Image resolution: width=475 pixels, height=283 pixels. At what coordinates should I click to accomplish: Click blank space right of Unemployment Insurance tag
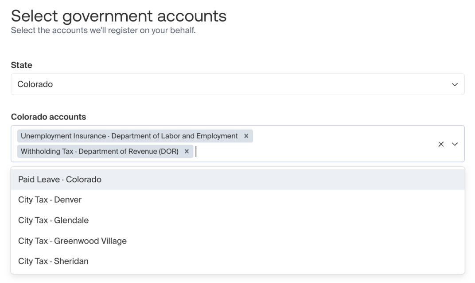341,136
